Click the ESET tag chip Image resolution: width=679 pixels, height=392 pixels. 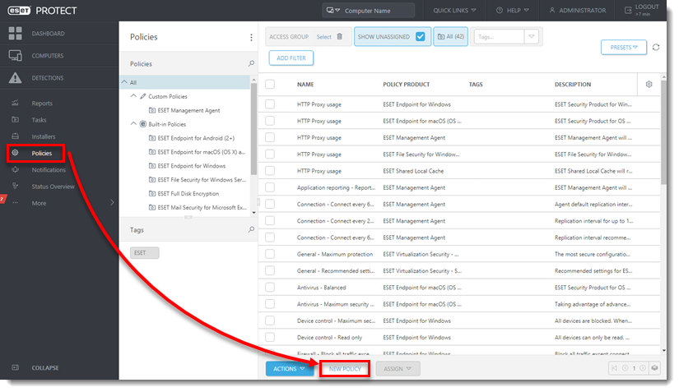(x=145, y=253)
